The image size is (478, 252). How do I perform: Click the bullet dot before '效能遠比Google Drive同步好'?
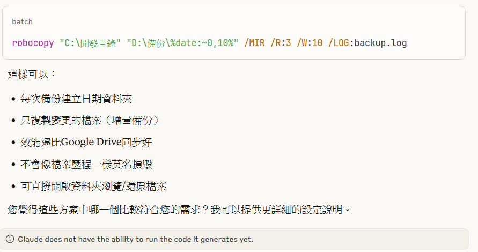[x=13, y=143]
